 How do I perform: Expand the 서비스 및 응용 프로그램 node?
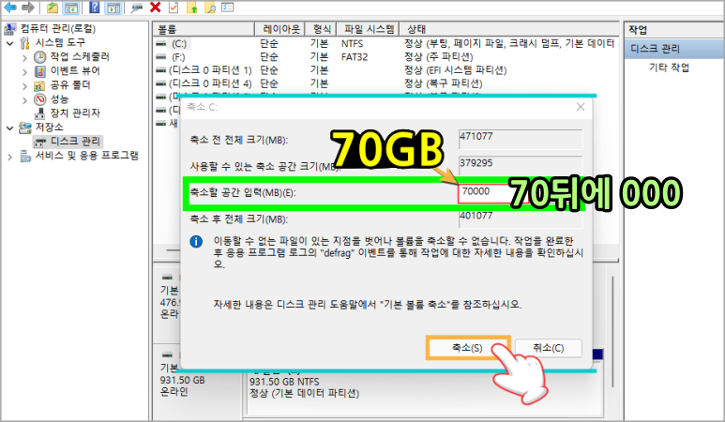click(10, 158)
